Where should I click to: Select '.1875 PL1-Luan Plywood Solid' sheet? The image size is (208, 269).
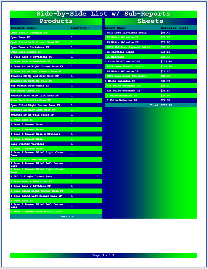pyautogui.click(x=127, y=47)
